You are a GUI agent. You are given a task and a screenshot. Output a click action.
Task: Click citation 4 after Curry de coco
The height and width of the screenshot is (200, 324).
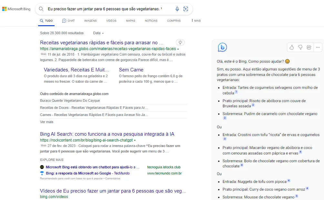307,188
